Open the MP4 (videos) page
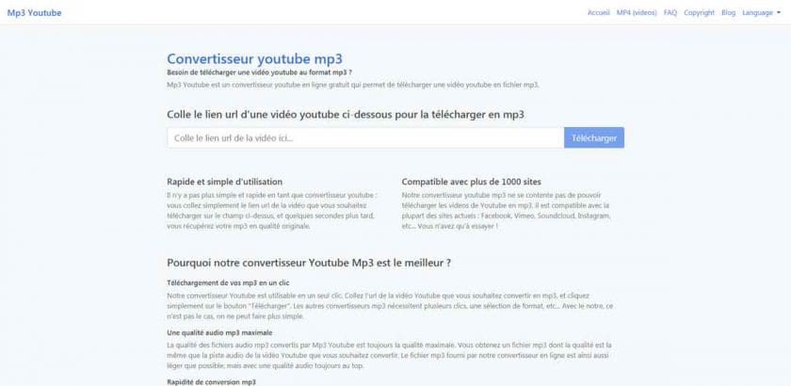The height and width of the screenshot is (386, 791). coord(637,13)
